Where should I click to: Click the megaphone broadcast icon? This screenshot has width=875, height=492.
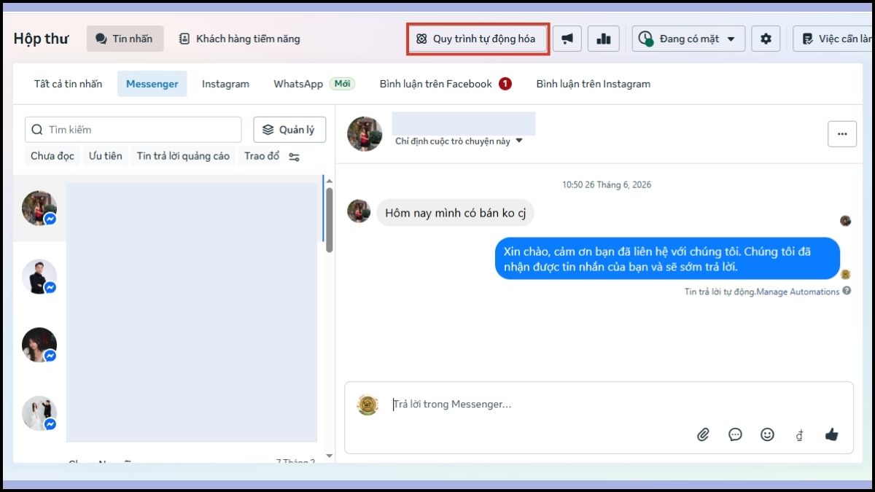coord(567,39)
